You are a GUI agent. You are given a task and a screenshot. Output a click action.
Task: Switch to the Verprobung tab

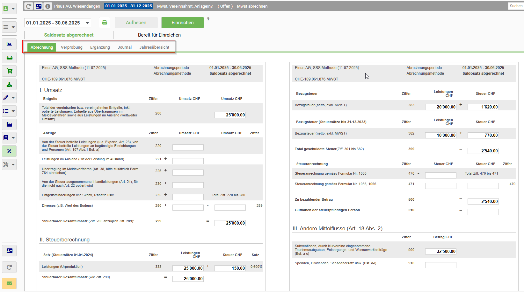pyautogui.click(x=72, y=47)
